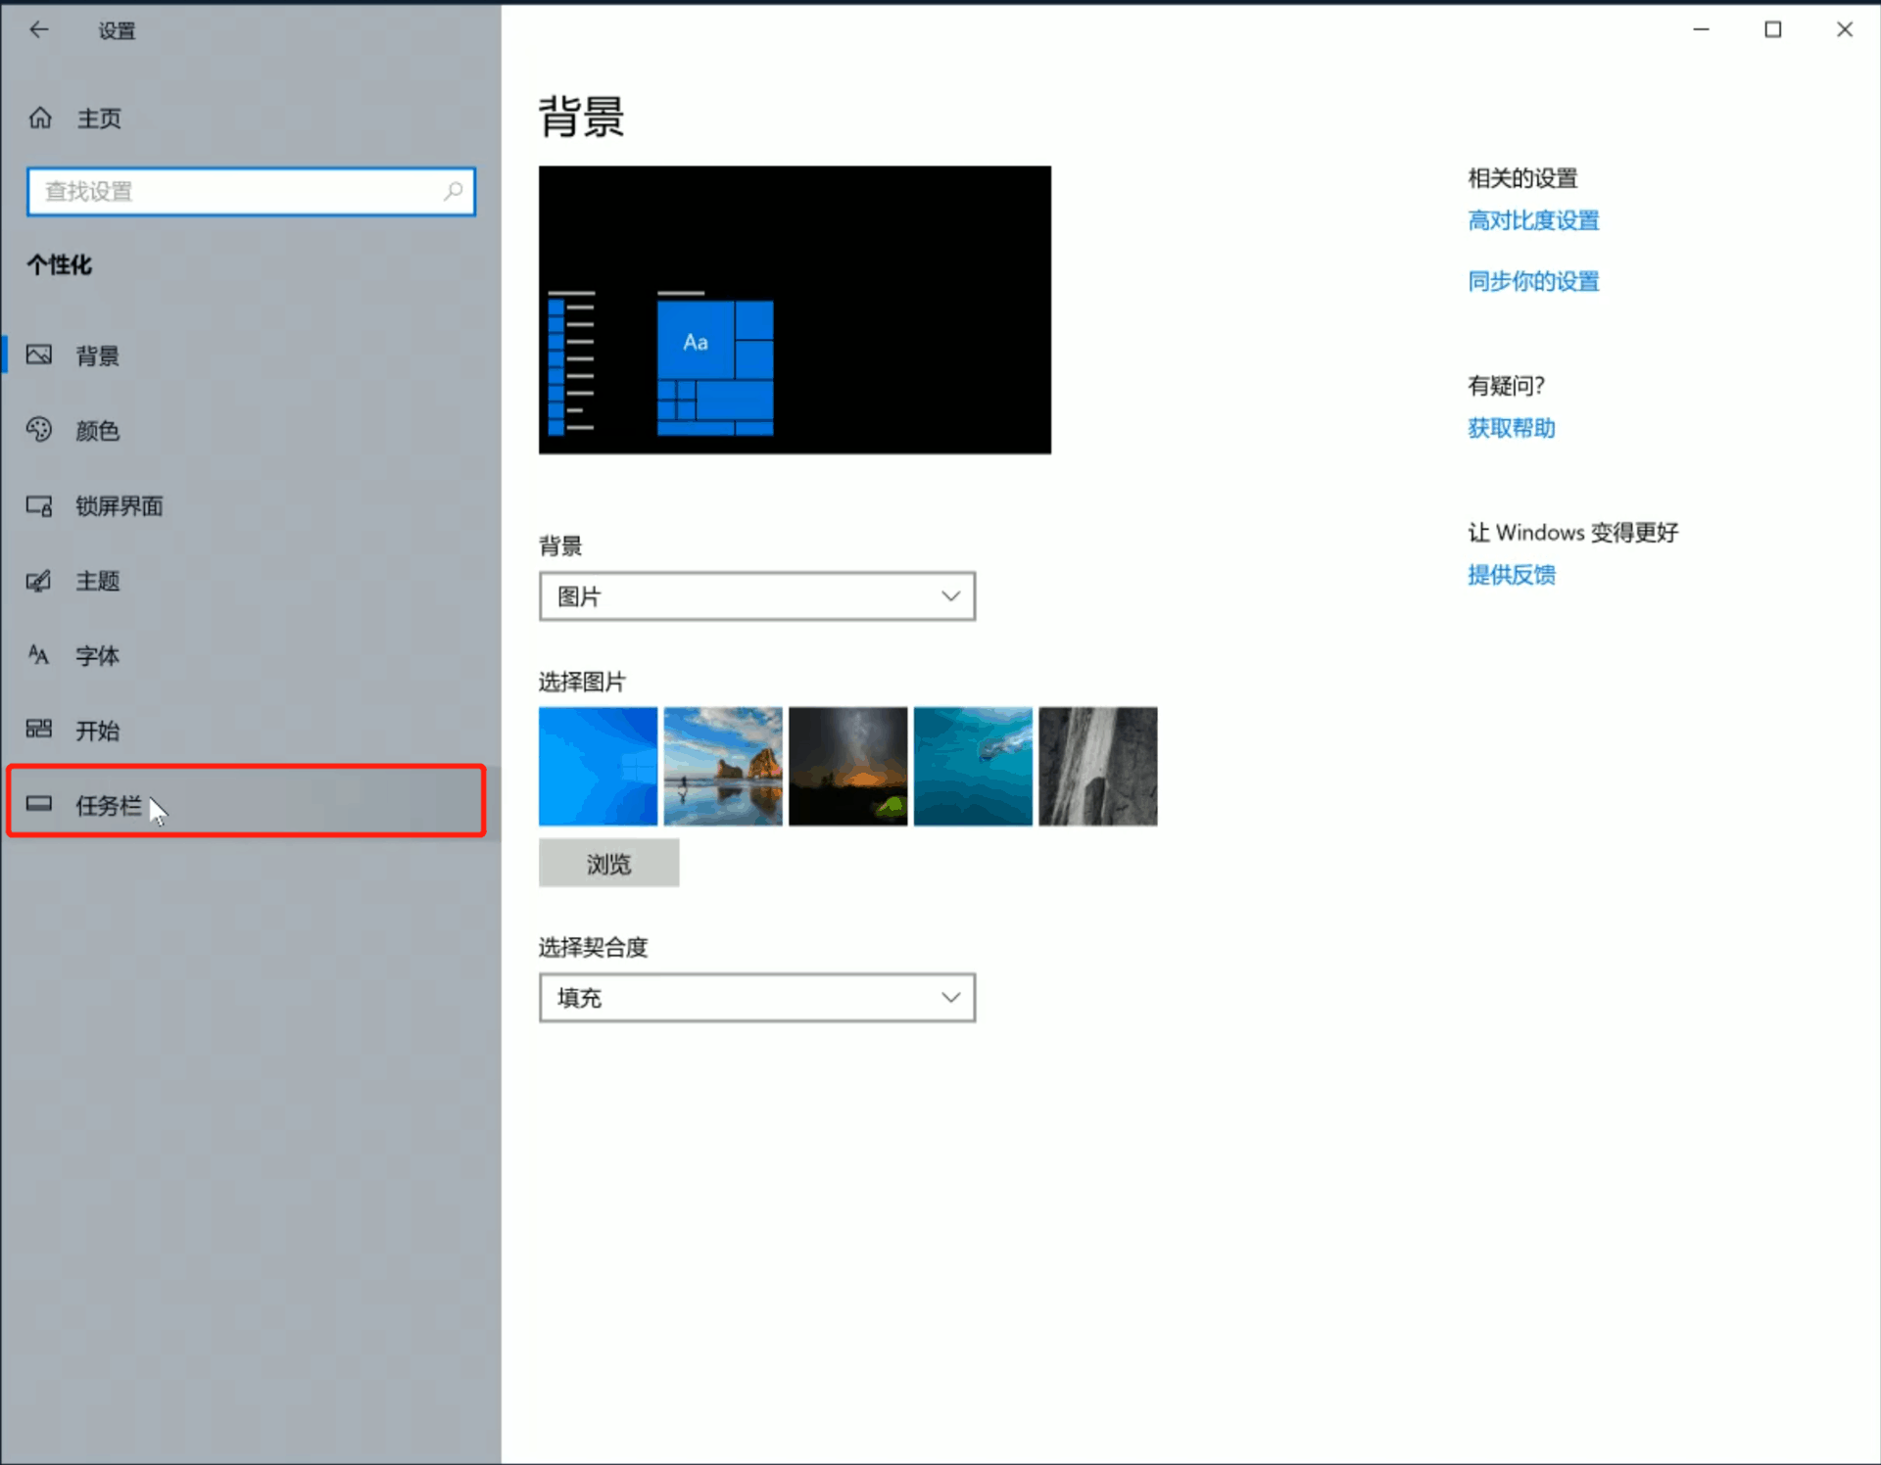Close the Settings window
The image size is (1881, 1465).
point(1844,29)
